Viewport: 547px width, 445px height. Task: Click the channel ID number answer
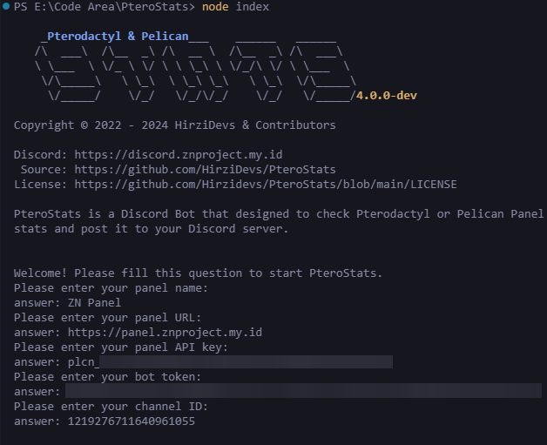point(131,421)
